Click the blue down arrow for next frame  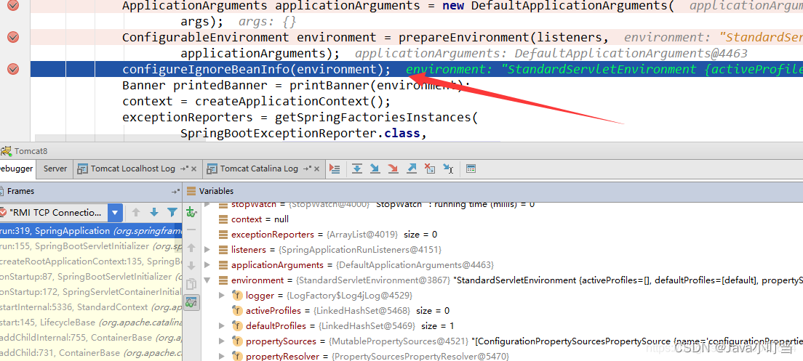(154, 212)
